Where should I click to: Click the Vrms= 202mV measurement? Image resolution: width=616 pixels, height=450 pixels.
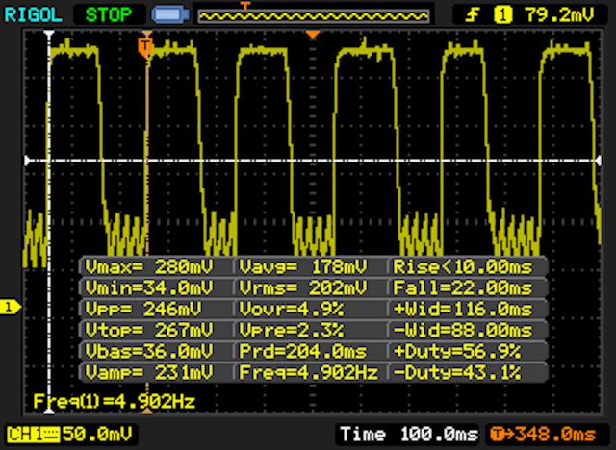point(303,288)
